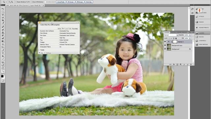Select the Curves 1 layer mask thumbnail
The image size is (211, 119).
[175, 42]
